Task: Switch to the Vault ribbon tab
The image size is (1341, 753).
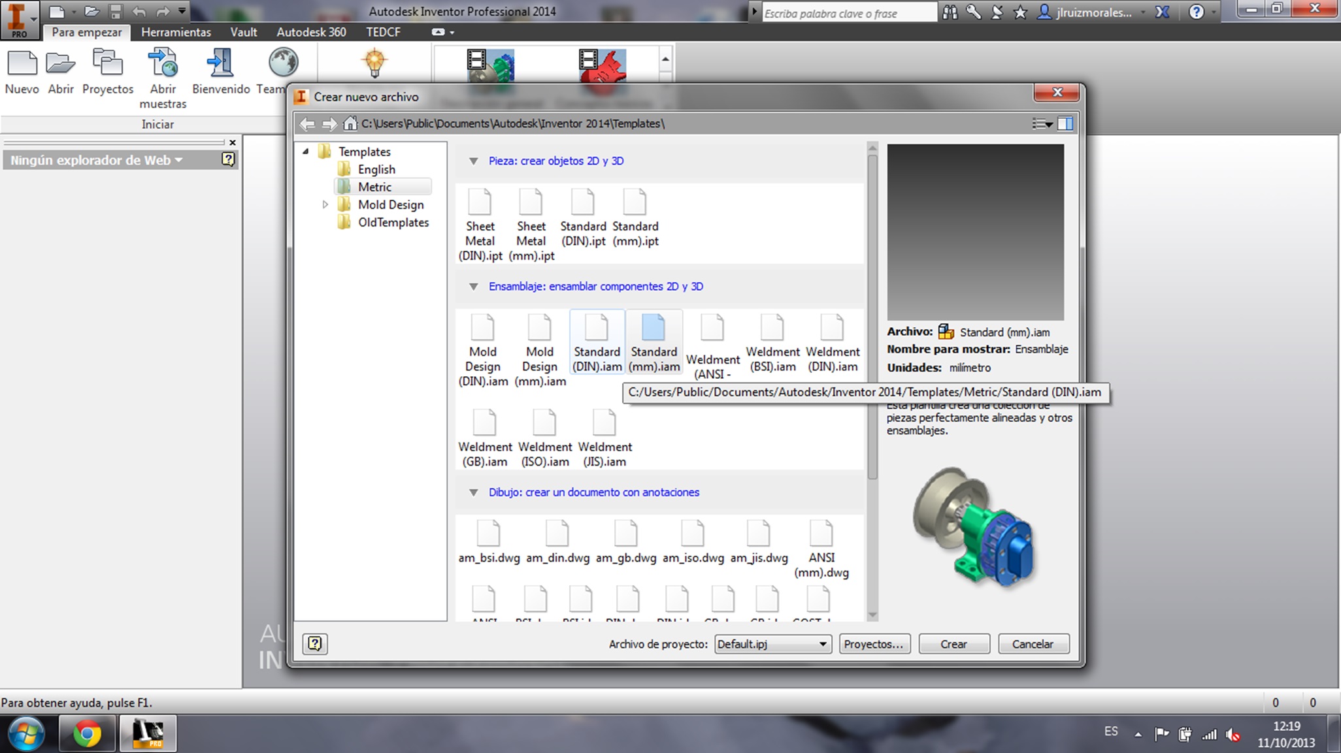Action: coord(243,32)
